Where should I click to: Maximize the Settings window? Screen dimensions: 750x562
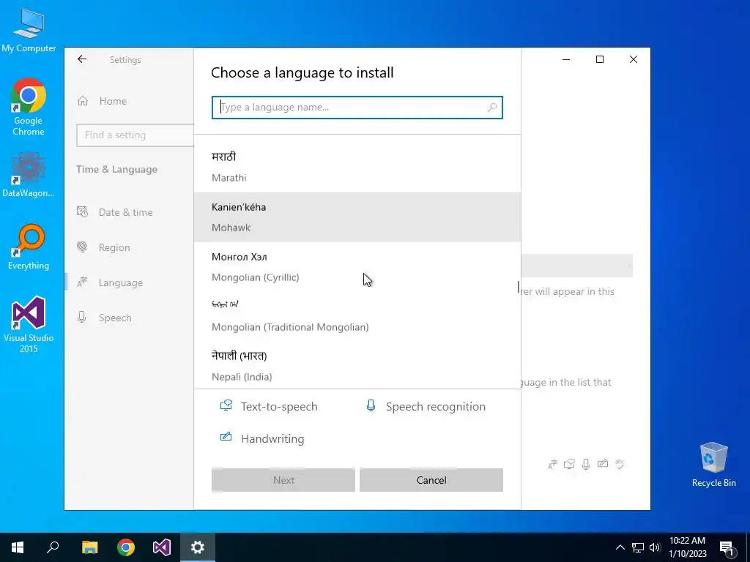coord(599,59)
